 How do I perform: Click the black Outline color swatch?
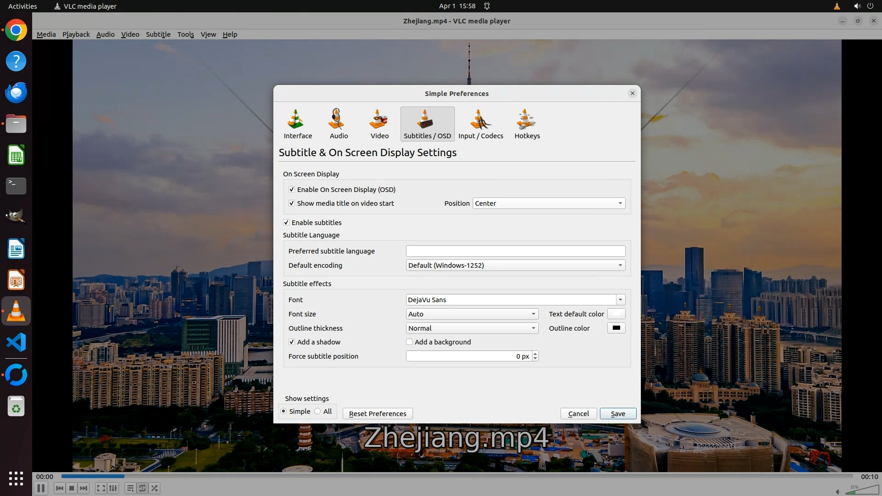point(616,328)
